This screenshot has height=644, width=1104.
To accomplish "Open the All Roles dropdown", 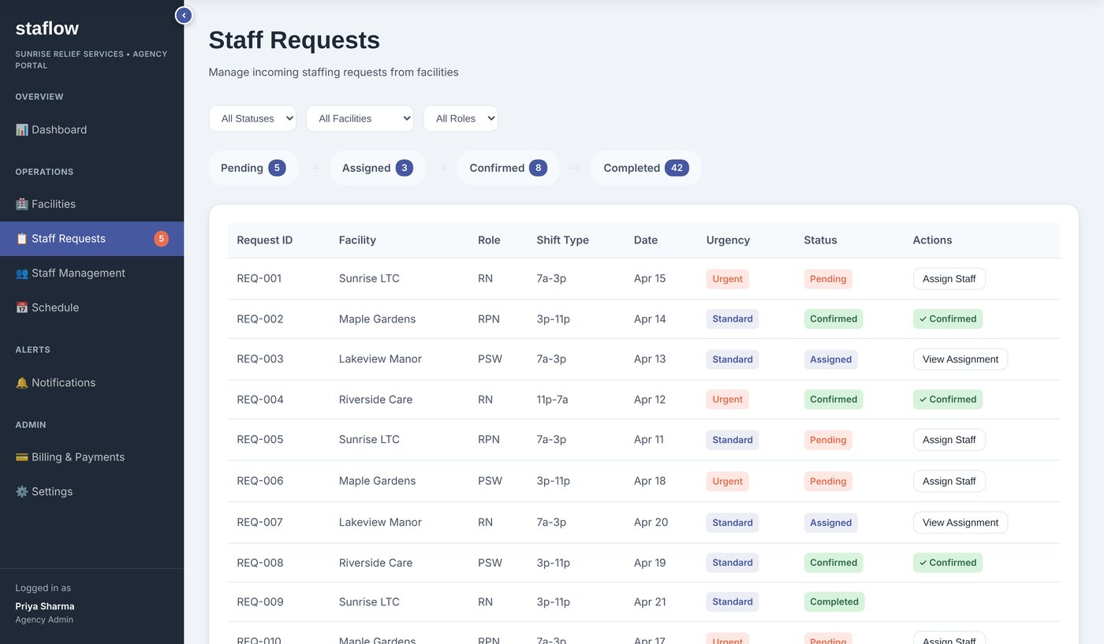I will tap(461, 118).
